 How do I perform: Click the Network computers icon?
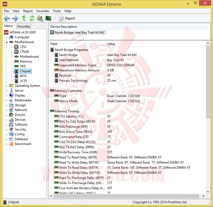11,110
